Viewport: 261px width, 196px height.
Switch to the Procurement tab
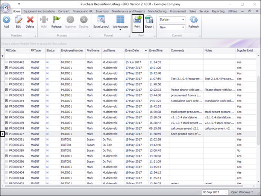click(x=178, y=12)
